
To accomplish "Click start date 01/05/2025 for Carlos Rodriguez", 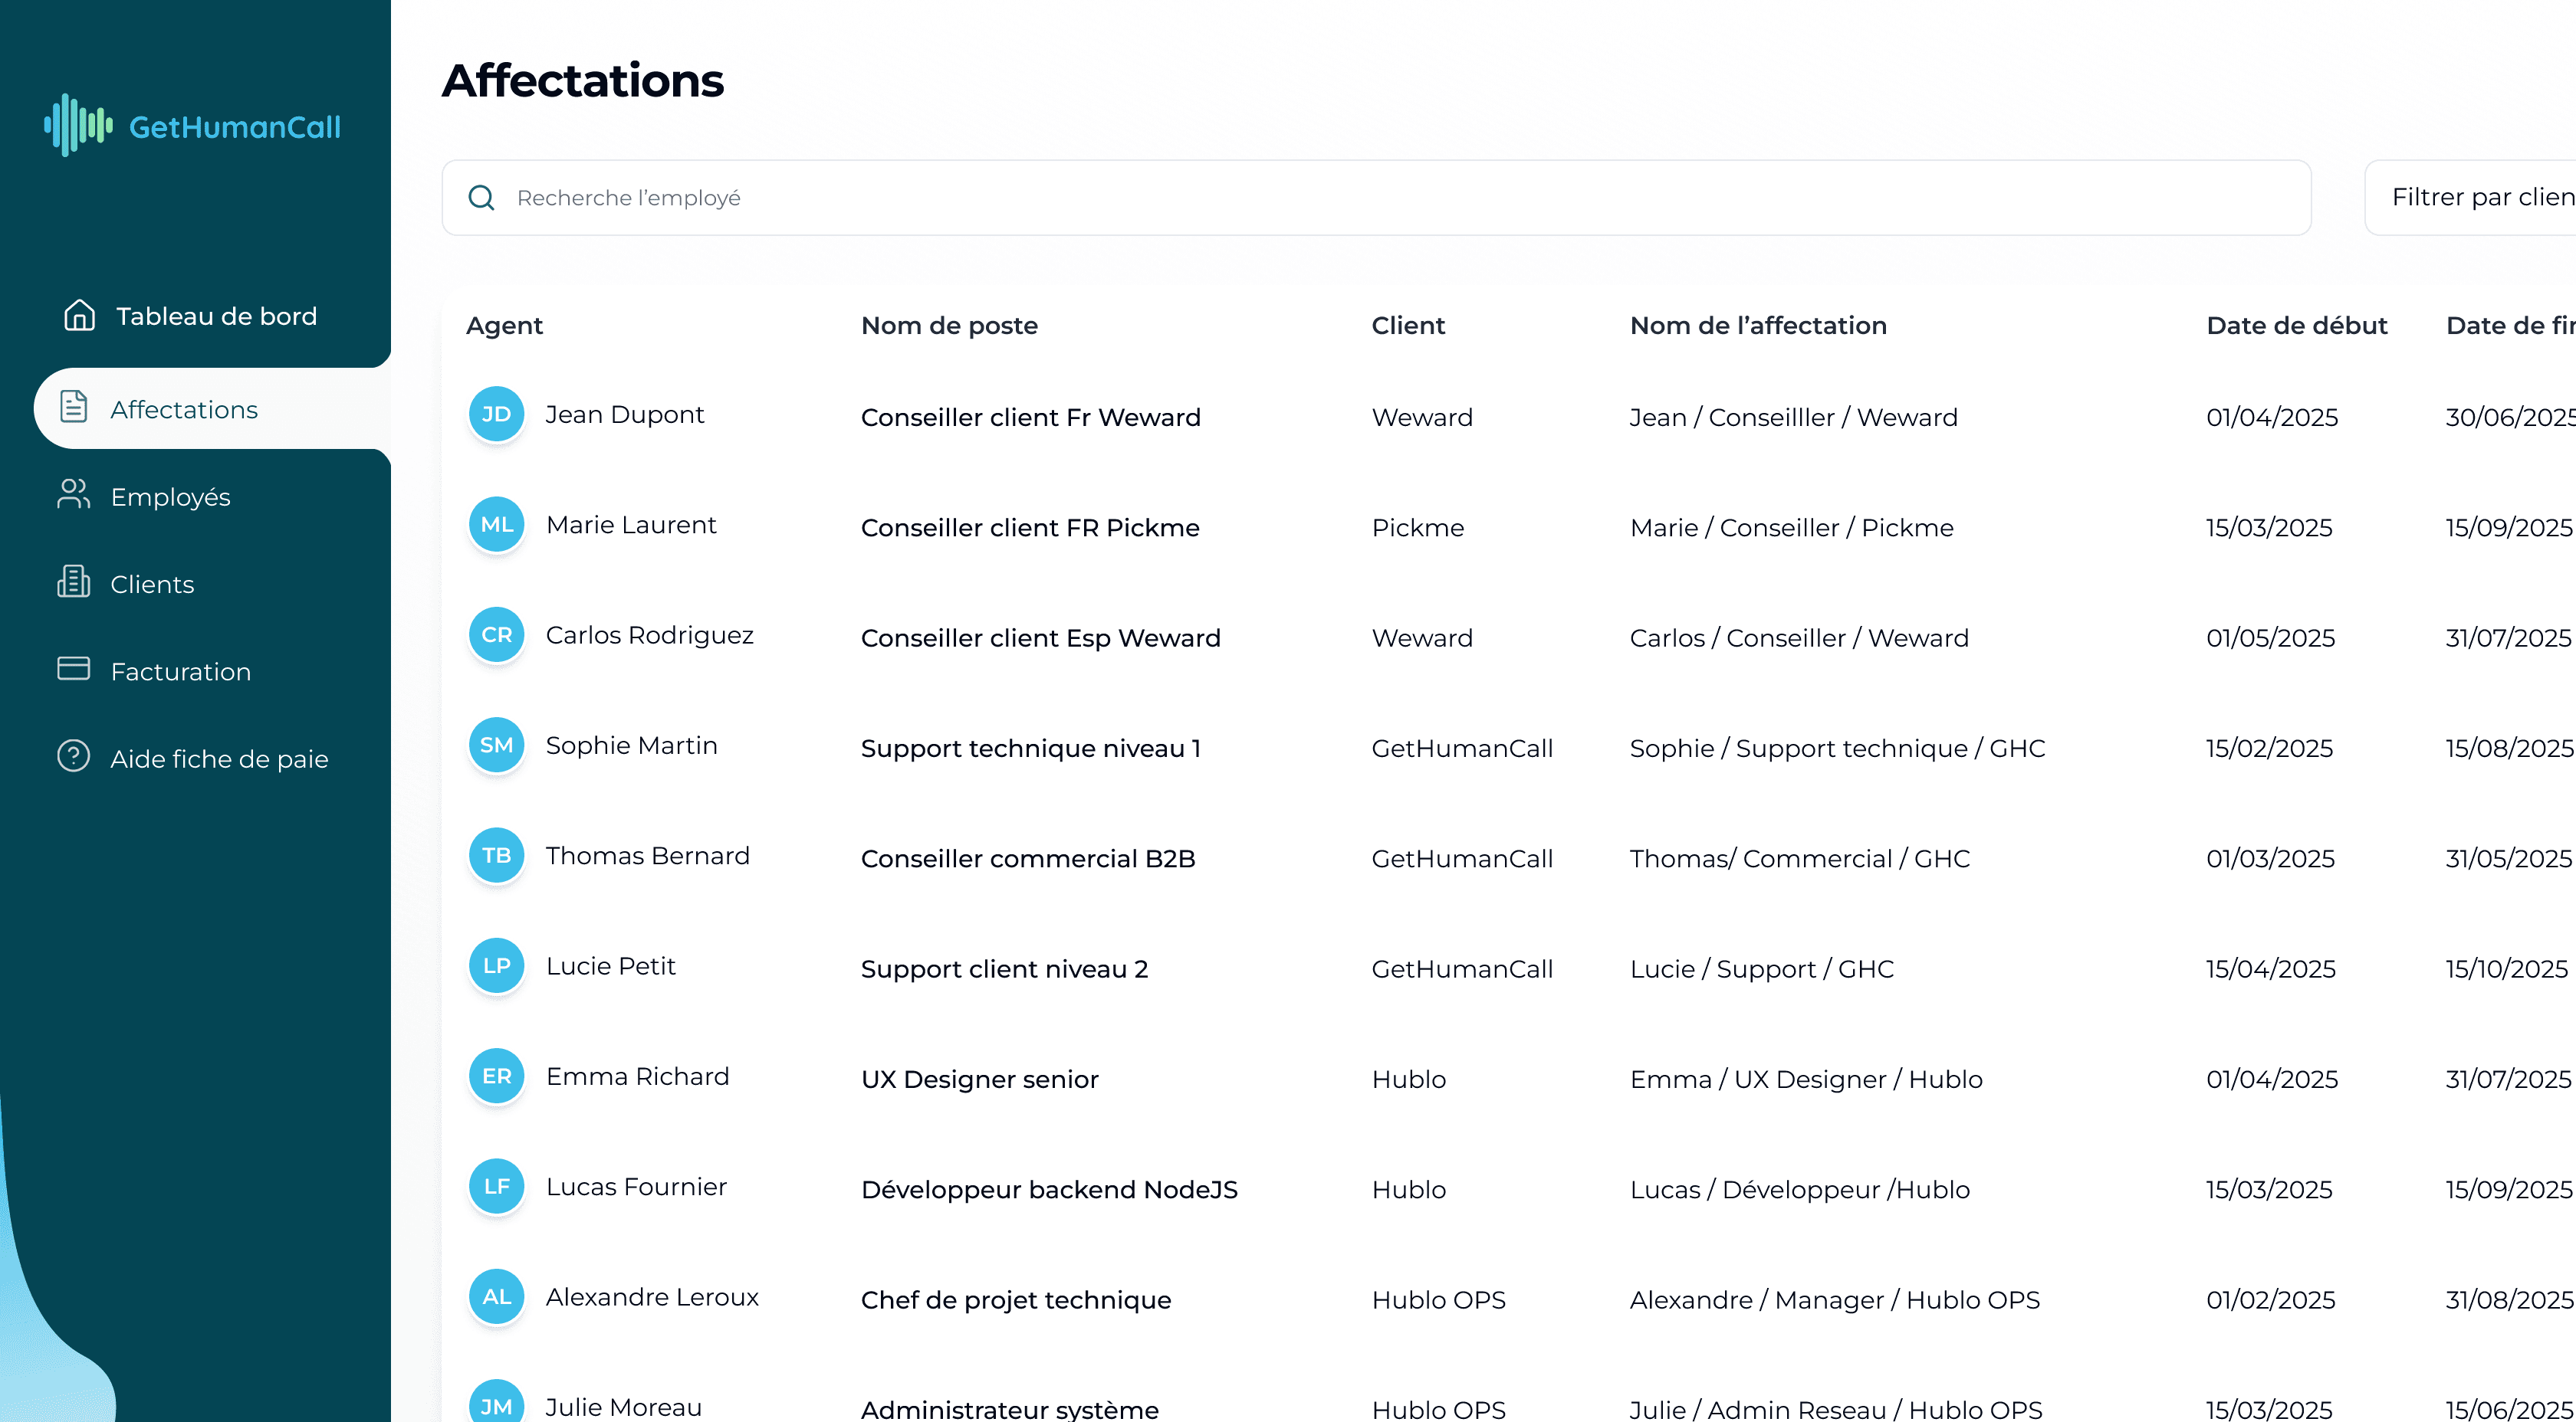I will tap(2271, 638).
